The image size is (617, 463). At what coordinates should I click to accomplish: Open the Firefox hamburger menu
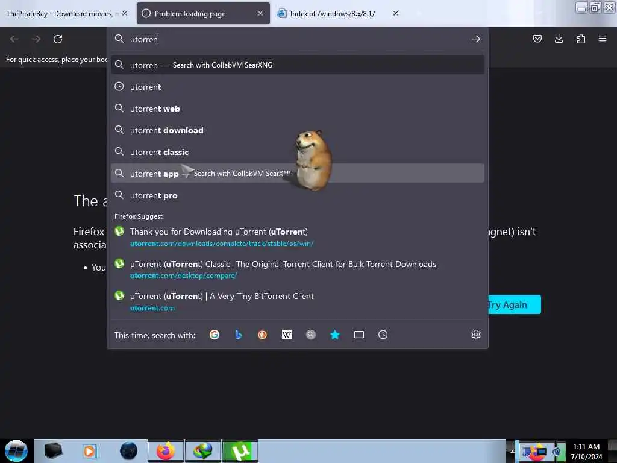pyautogui.click(x=603, y=39)
